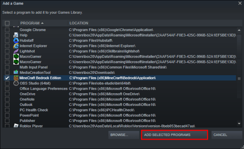
Task: Select the Roblox Player name text
Action: click(31, 126)
